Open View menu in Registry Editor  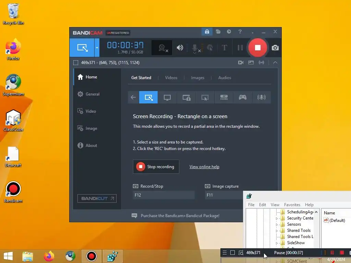[x=275, y=205]
